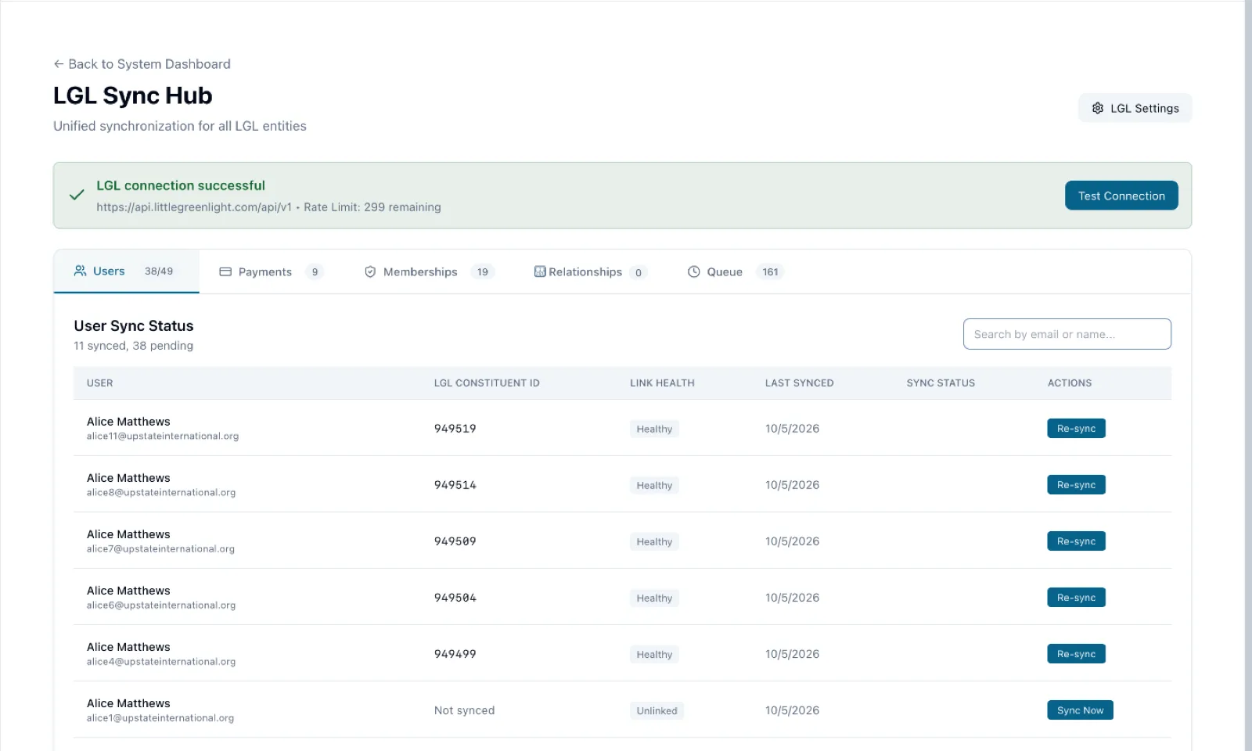Click the page vertical scrollbar
The image size is (1252, 751).
[1248, 375]
